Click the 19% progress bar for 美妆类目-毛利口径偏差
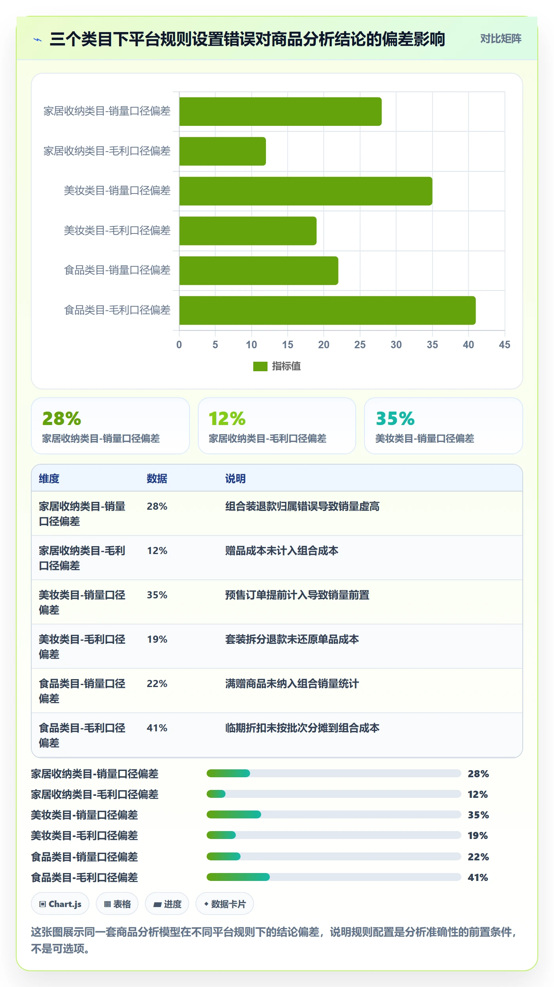 (334, 835)
